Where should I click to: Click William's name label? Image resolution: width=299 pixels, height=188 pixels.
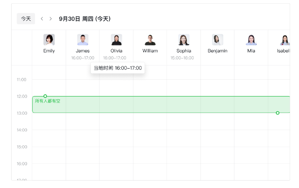click(x=150, y=51)
